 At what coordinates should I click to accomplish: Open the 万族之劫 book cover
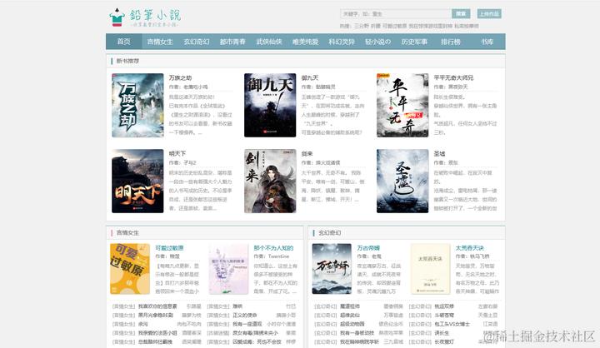tap(137, 105)
